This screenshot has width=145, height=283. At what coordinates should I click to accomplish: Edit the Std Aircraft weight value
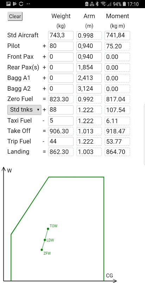click(61, 35)
